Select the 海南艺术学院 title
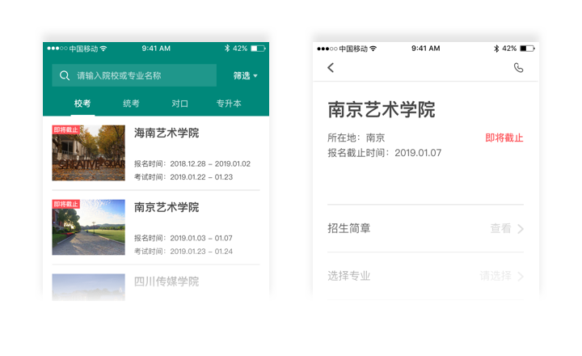 (167, 133)
